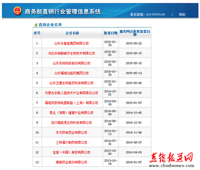Click serial number 10 in the table
Viewport: 200px width, 170px height.
[x=37, y=133]
